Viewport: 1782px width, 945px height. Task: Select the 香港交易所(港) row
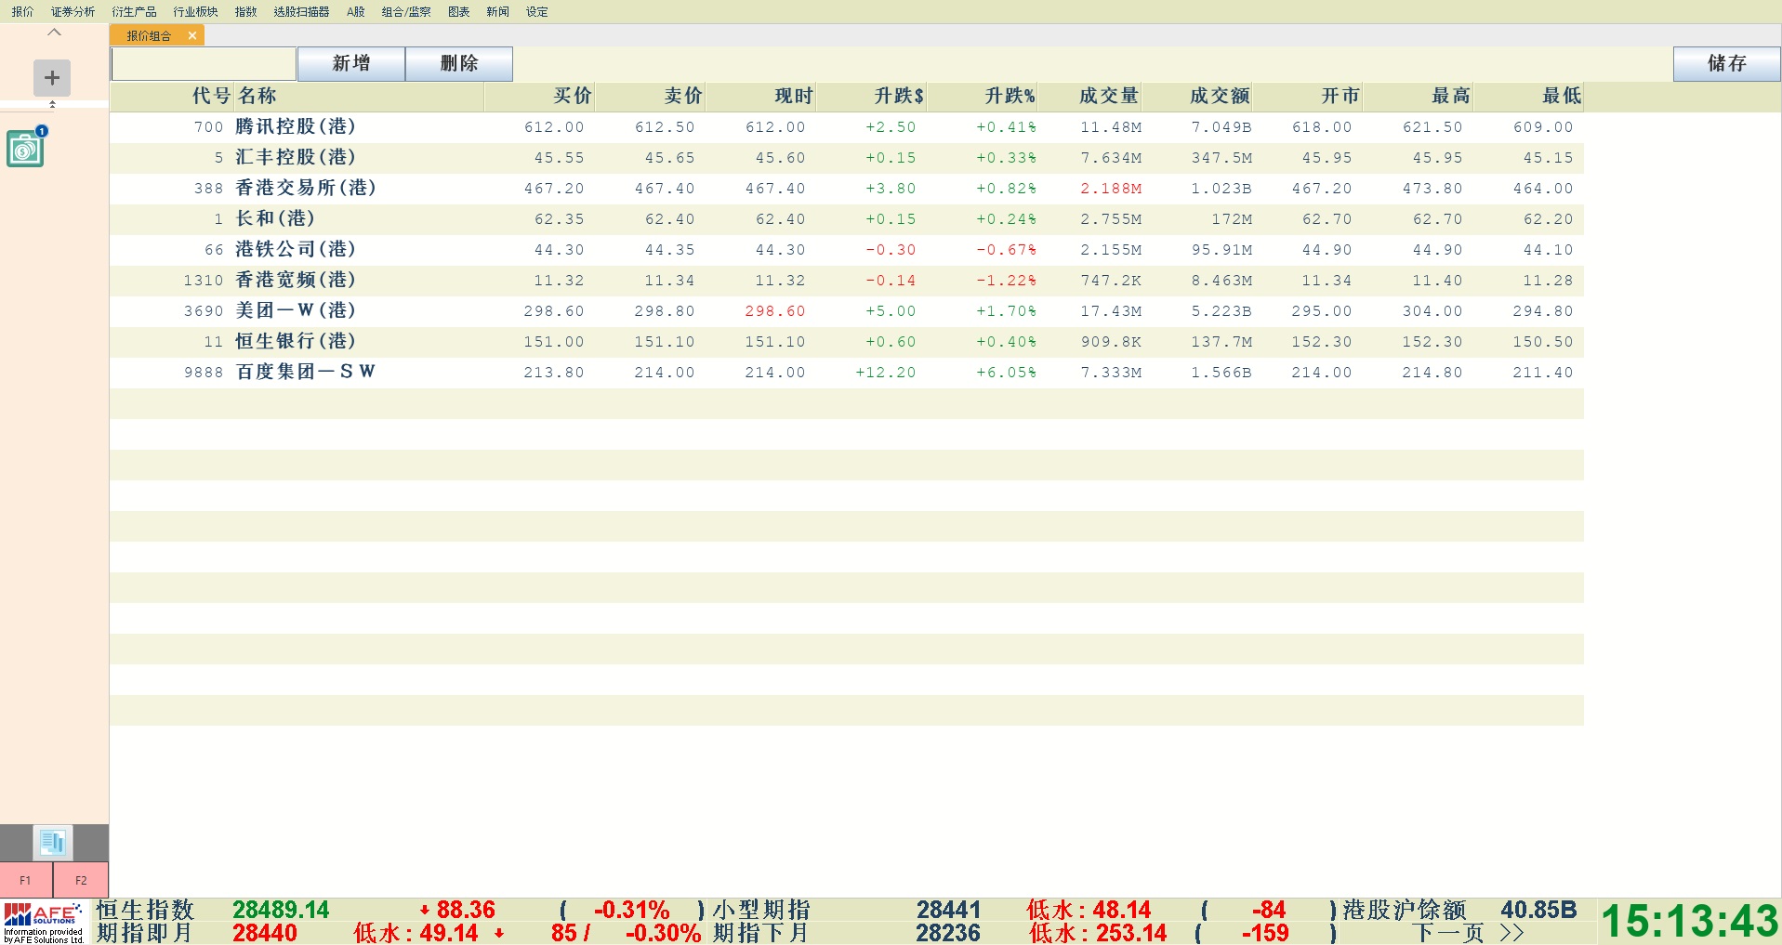[847, 189]
